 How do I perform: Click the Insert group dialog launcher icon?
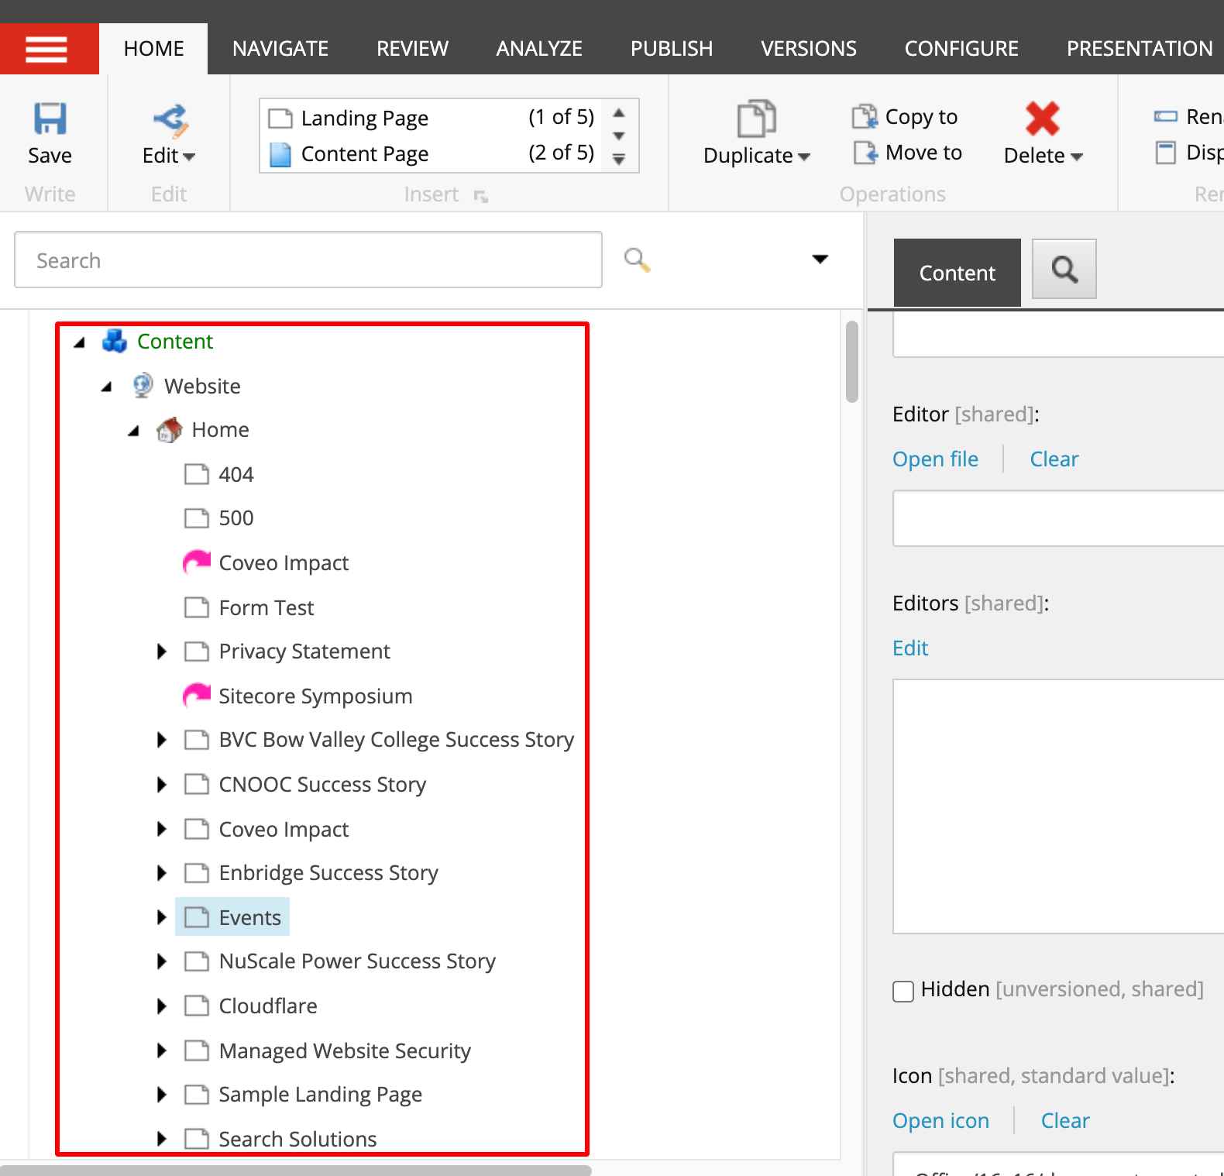481,197
